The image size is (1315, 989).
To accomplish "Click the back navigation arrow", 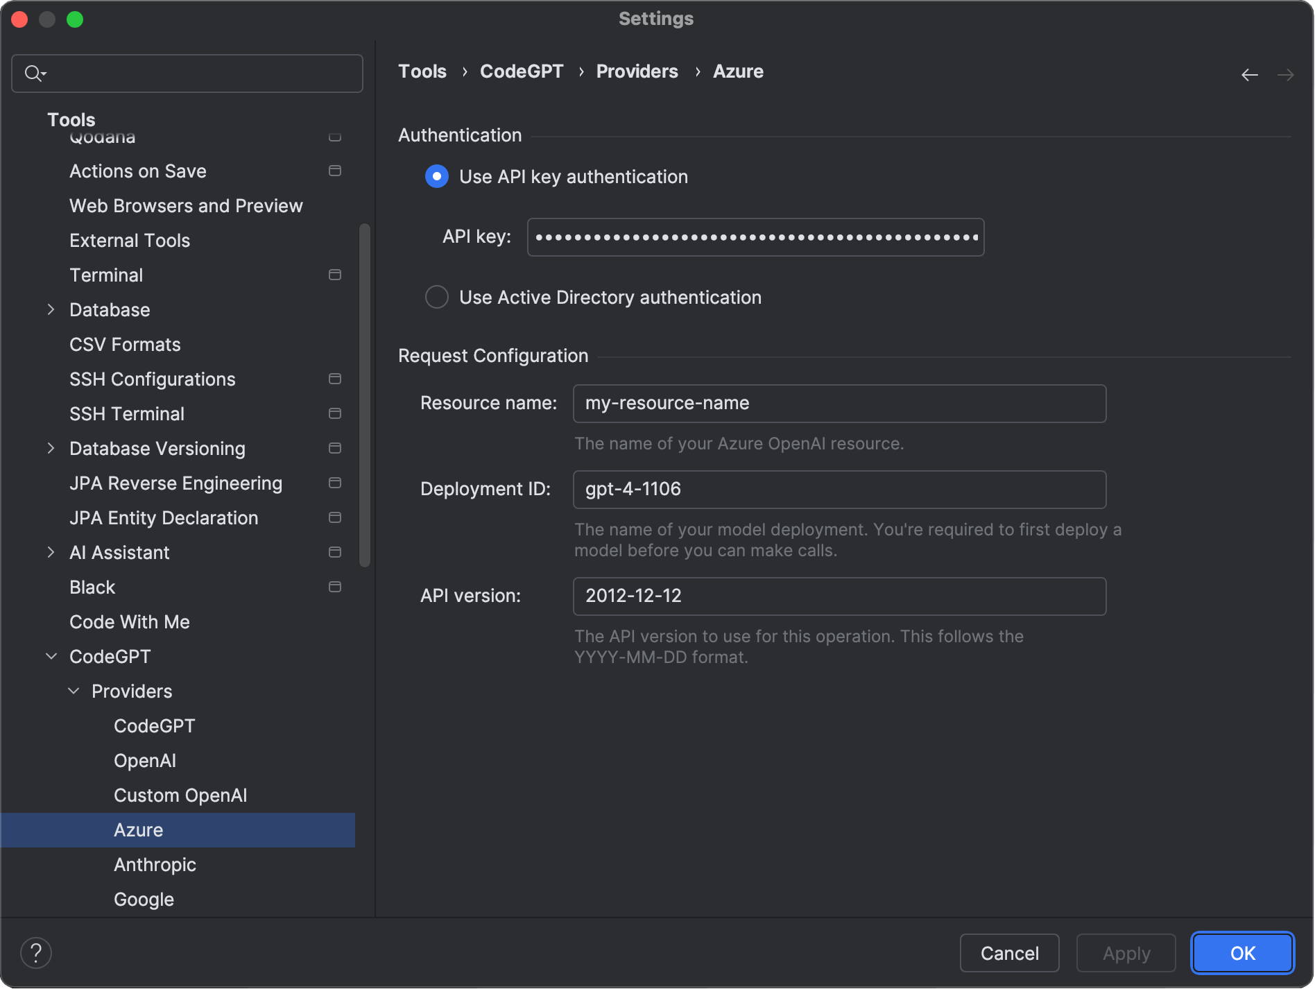I will pos(1249,75).
